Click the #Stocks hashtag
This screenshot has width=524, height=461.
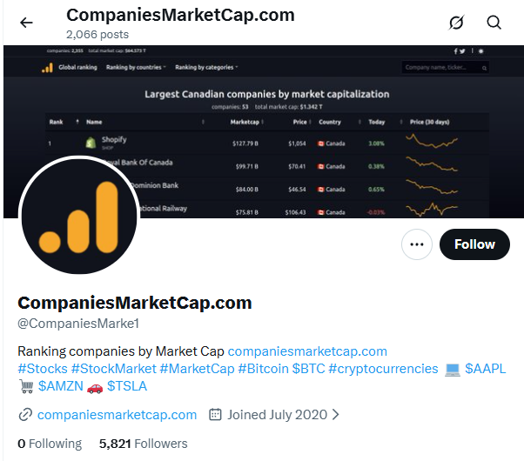(42, 369)
